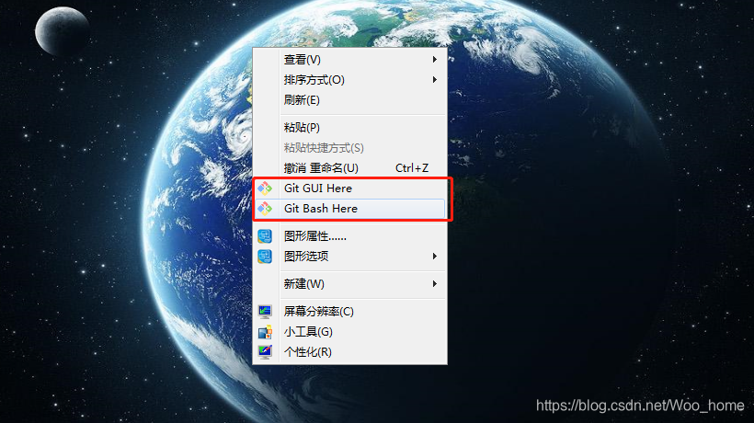Viewport: 754px width, 423px height.
Task: Expand the 排序方式(O) submenu arrow
Action: click(x=434, y=80)
